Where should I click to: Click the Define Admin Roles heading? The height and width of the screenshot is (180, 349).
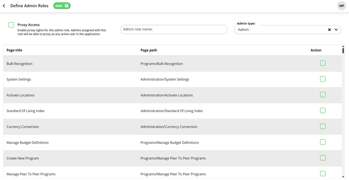[29, 6]
